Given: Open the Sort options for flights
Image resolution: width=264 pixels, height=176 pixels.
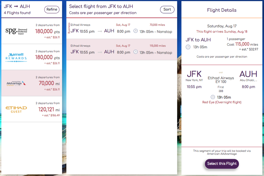Looking at the screenshot, I should pos(167,10).
